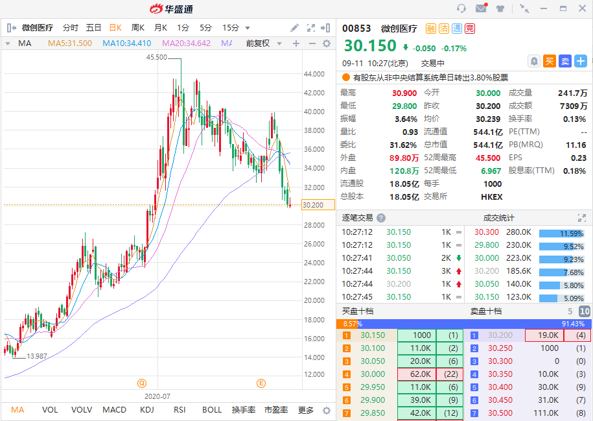
Task: Collapse the right quote panel icon
Action: tap(325, 28)
